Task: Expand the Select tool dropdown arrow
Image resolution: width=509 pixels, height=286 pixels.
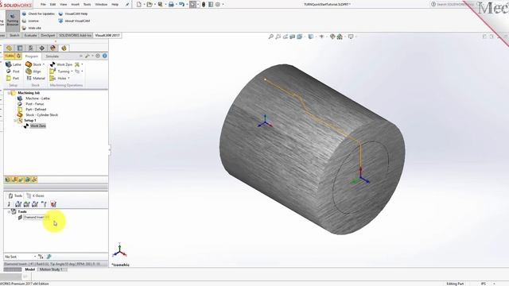Action: click(198, 5)
